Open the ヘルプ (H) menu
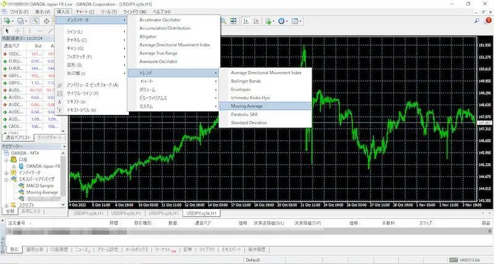This screenshot has height=264, width=494. [161, 12]
